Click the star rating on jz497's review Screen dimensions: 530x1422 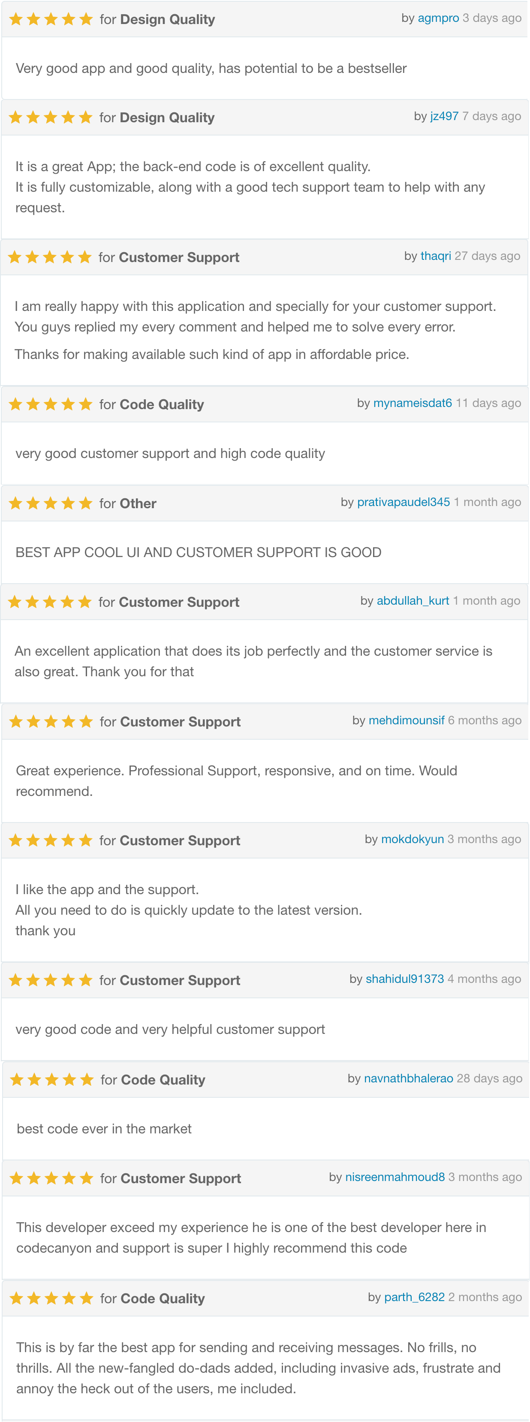[x=50, y=117]
